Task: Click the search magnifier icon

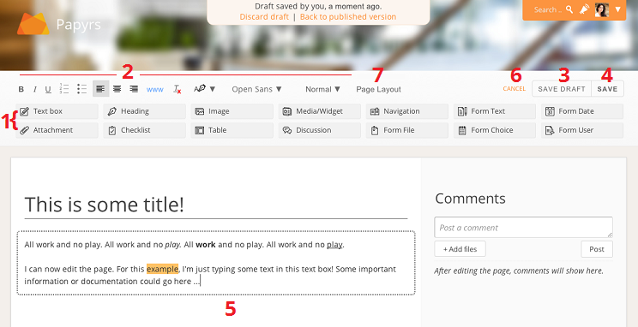Action: click(x=569, y=9)
